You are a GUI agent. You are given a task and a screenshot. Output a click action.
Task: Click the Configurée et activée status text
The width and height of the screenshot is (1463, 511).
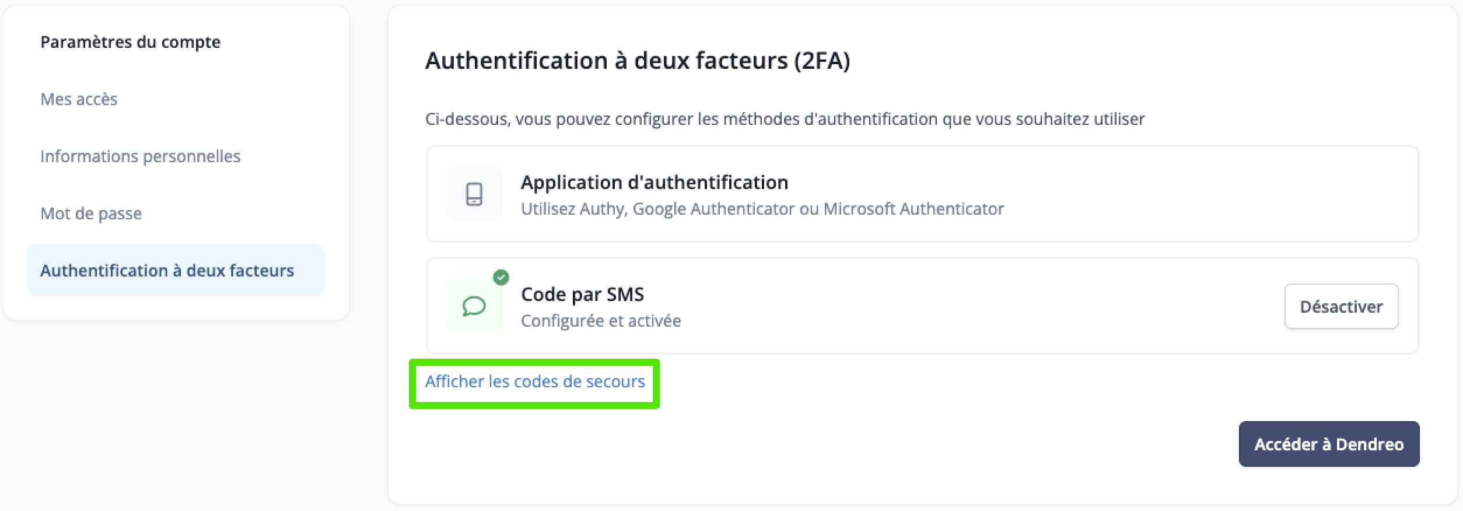tap(601, 321)
